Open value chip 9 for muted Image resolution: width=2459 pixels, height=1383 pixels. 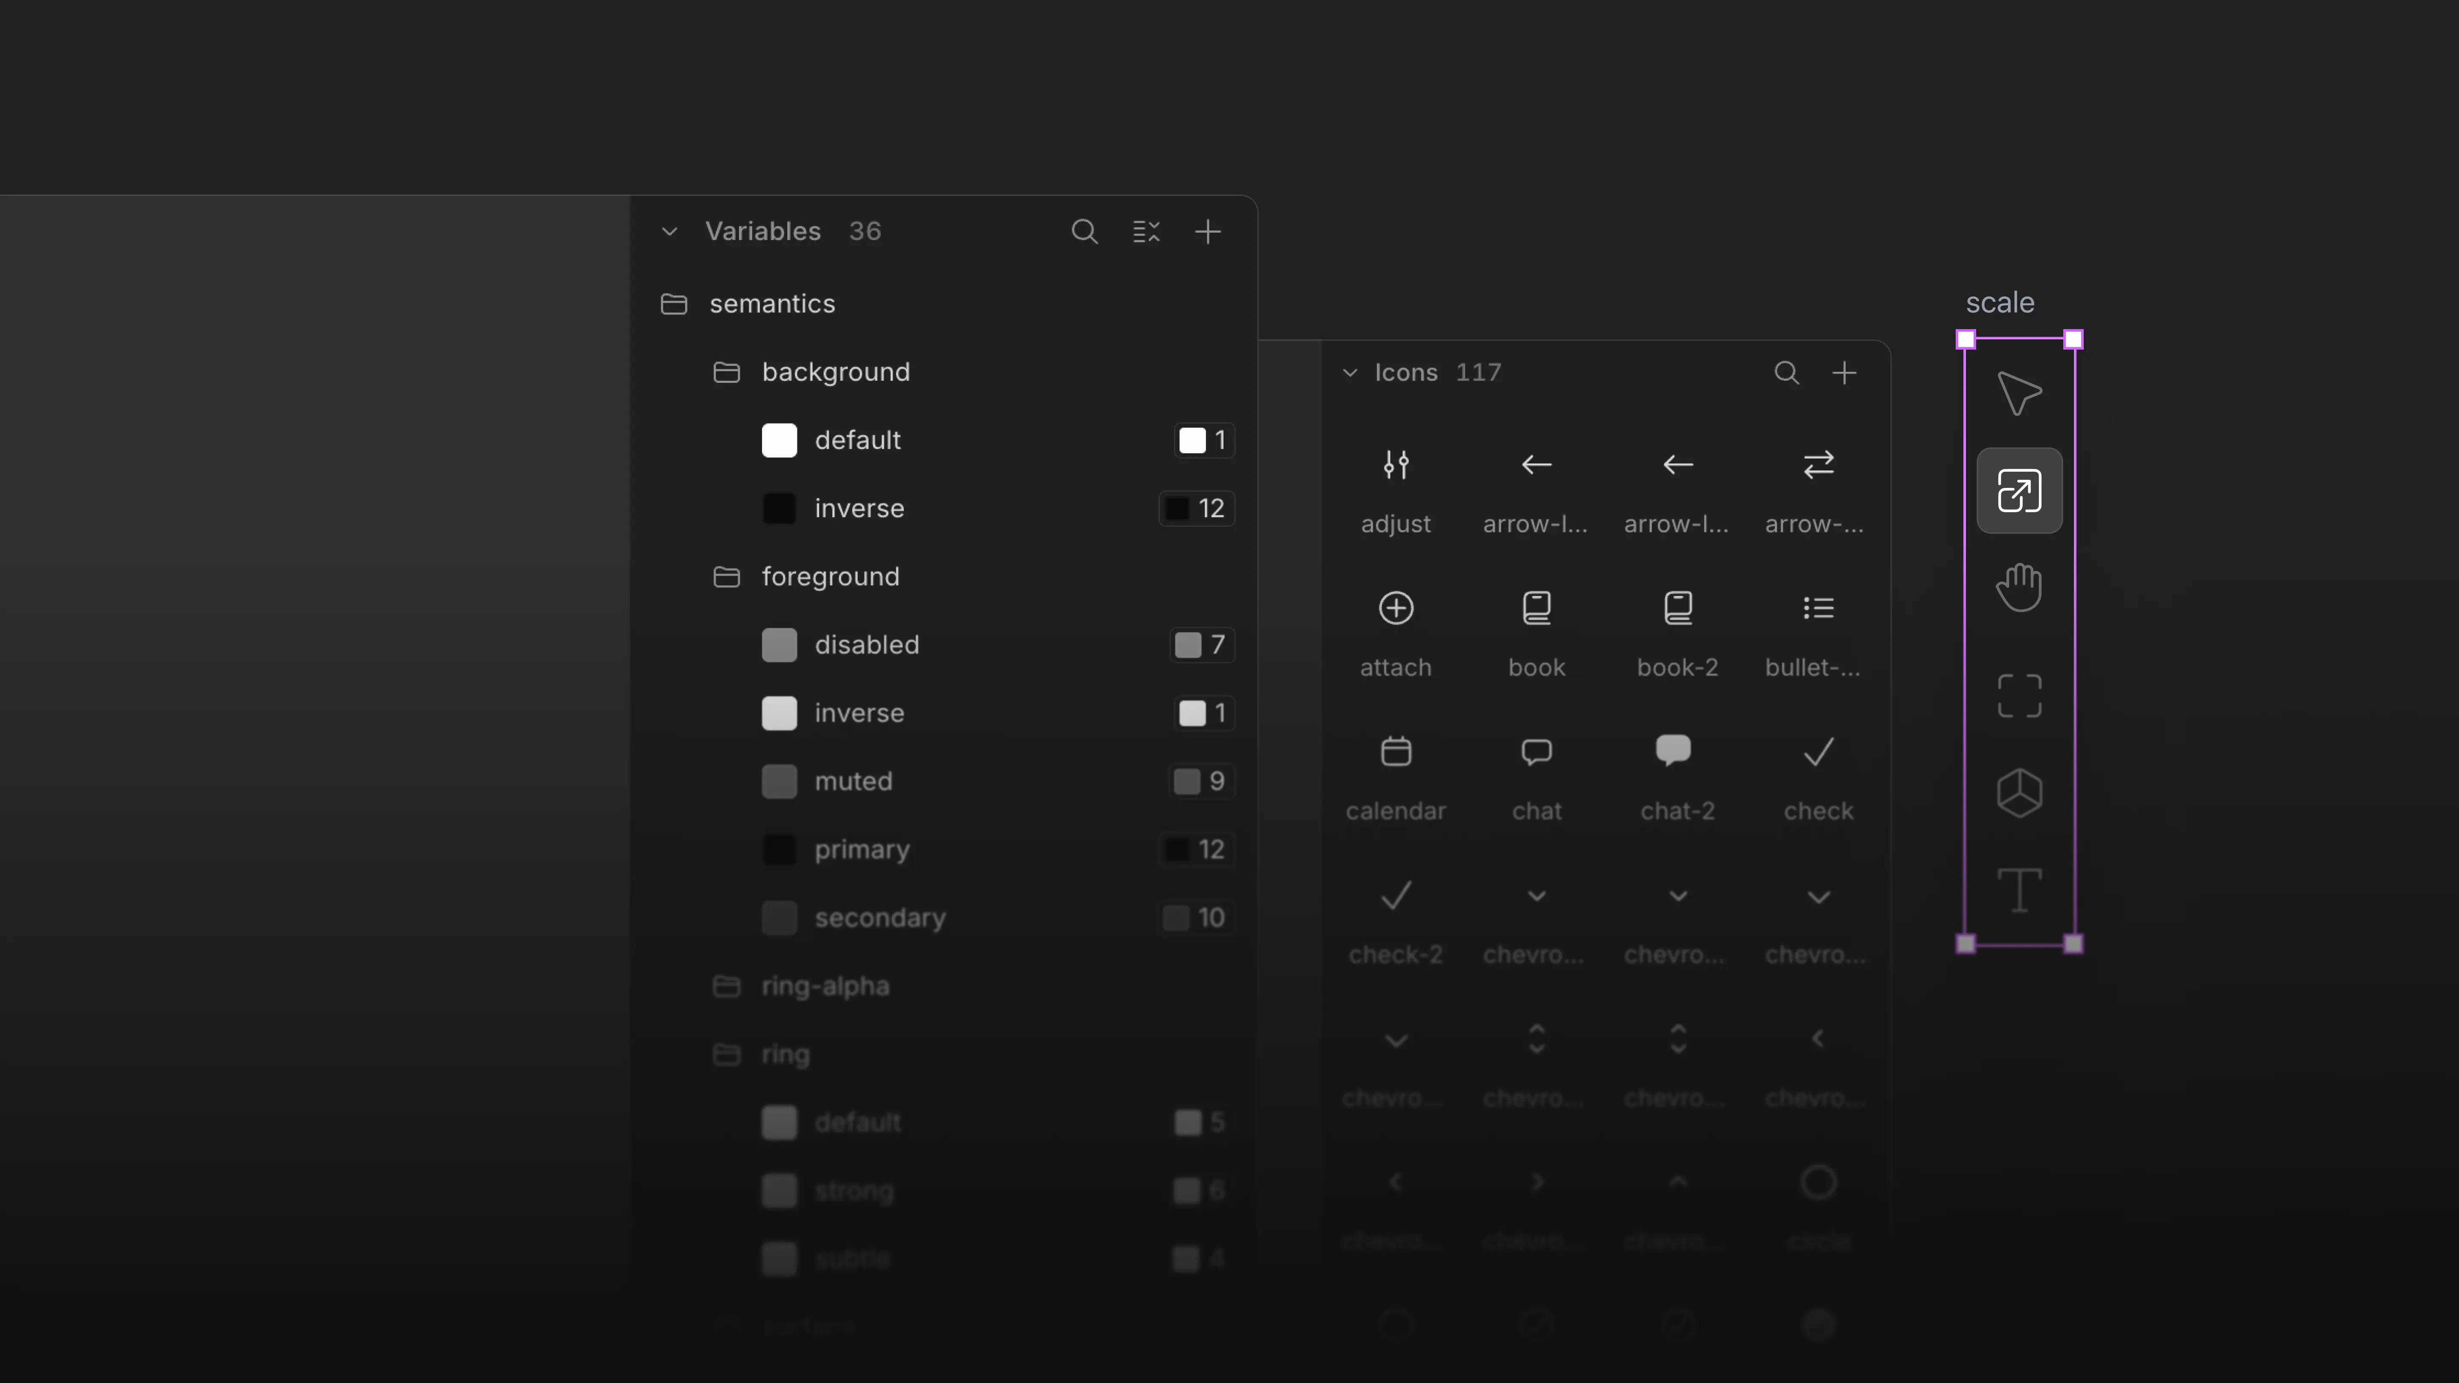pyautogui.click(x=1202, y=782)
